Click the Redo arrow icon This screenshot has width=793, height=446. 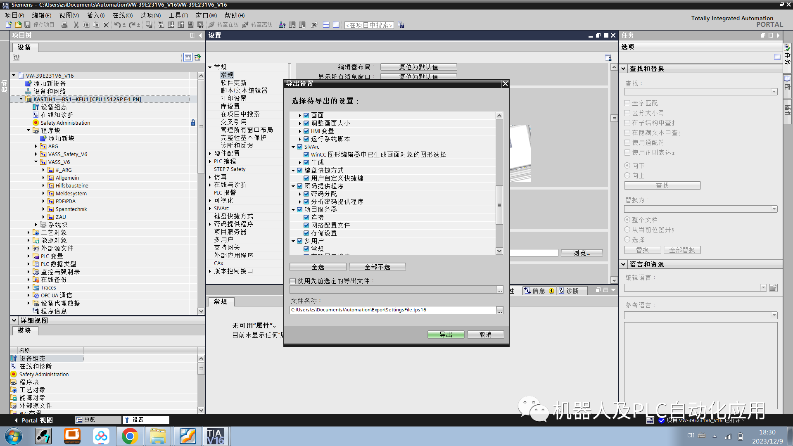point(132,25)
